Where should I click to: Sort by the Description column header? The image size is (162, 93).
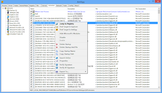(x=81, y=9)
